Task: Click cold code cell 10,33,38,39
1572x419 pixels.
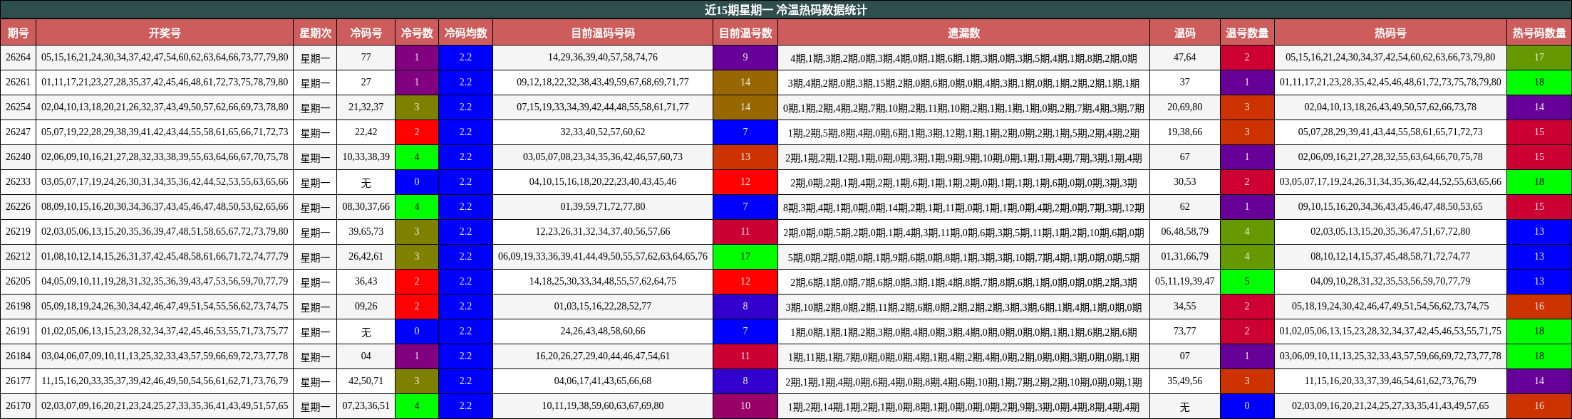Action: [366, 157]
